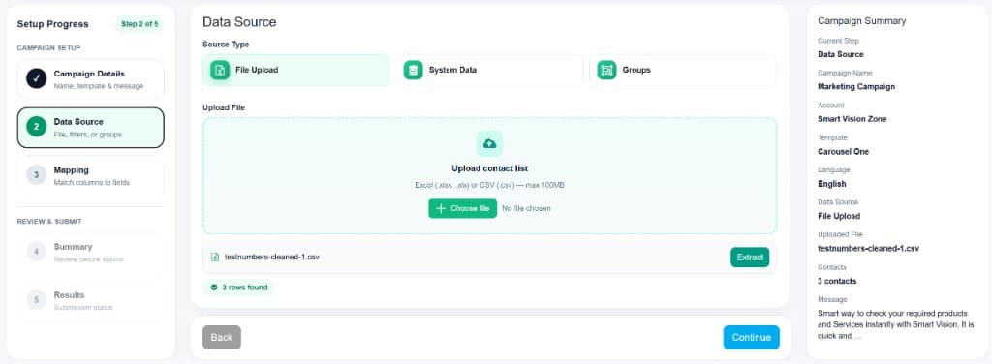Viewport: 992px width, 364px height.
Task: Click the Data Source page heading
Action: pyautogui.click(x=239, y=22)
